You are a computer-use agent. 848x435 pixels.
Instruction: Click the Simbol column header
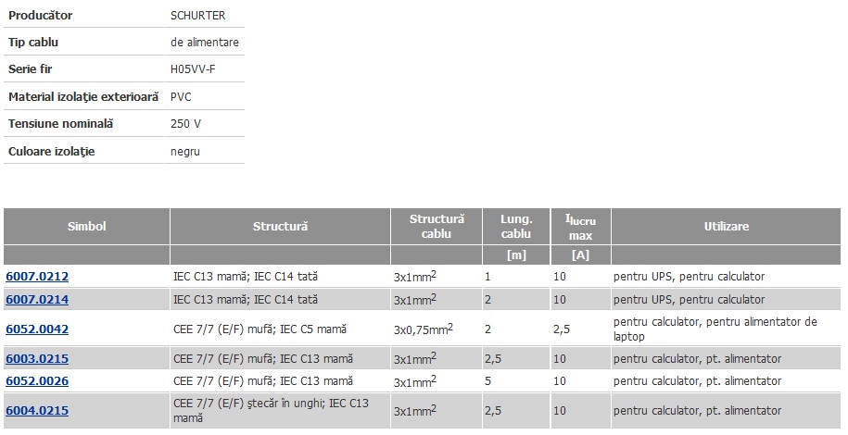point(86,227)
